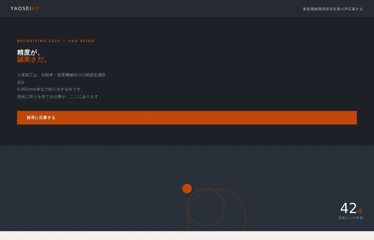This screenshot has height=240, width=374.
Task: Click the orange 採用に応募する button
Action: coord(187,118)
